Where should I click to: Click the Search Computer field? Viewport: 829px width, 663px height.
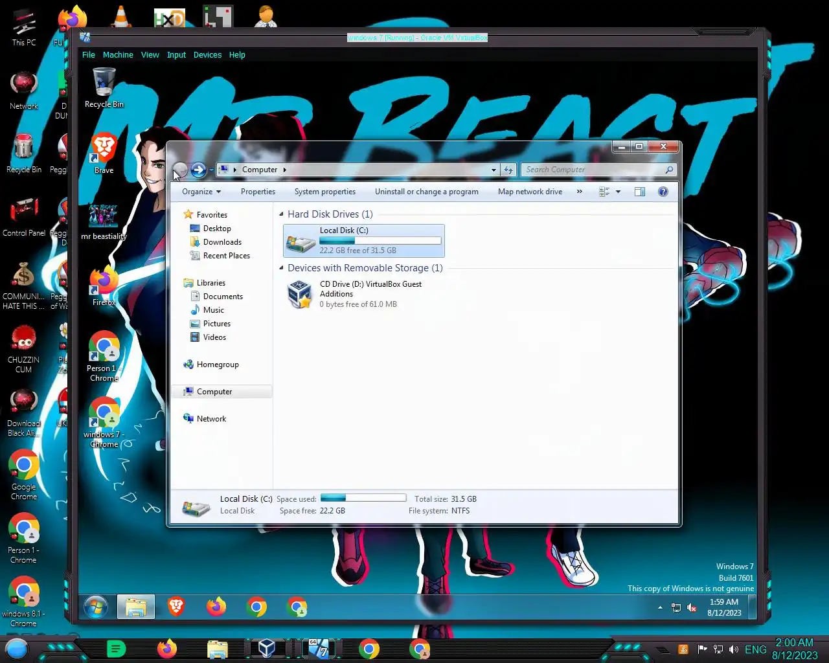pyautogui.click(x=593, y=170)
